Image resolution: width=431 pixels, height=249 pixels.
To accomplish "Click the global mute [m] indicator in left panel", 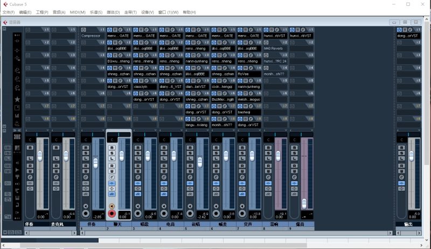I will pos(8,148).
